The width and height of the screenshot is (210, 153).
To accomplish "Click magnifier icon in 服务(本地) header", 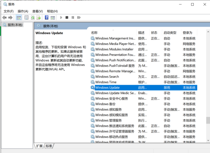I will point(39,26).
